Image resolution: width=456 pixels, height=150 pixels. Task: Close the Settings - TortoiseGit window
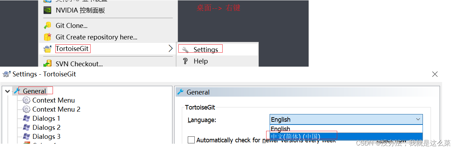(435, 74)
